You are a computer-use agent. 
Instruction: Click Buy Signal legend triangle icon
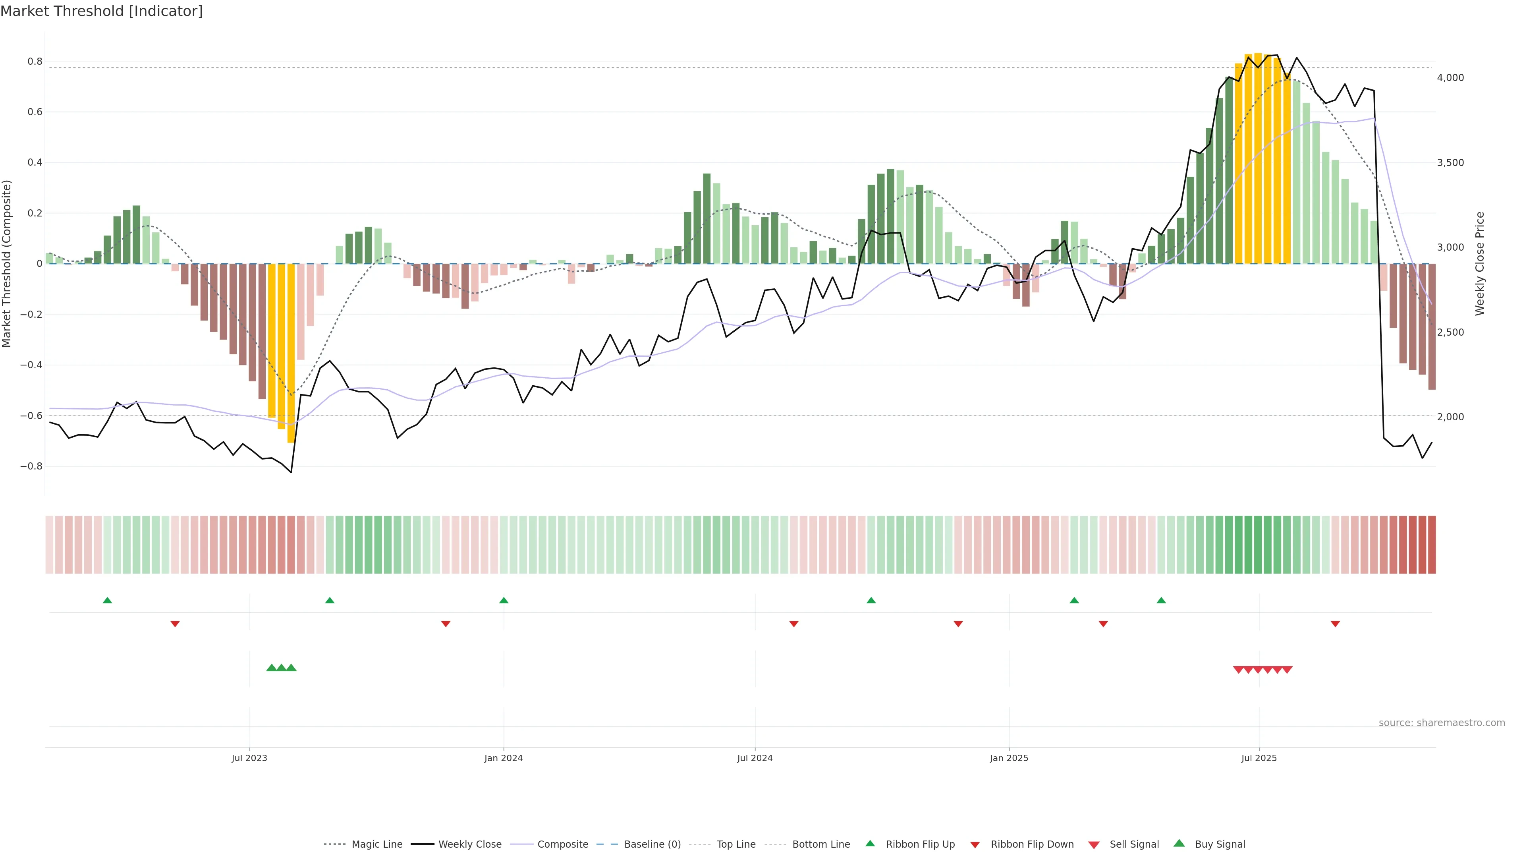(1179, 843)
